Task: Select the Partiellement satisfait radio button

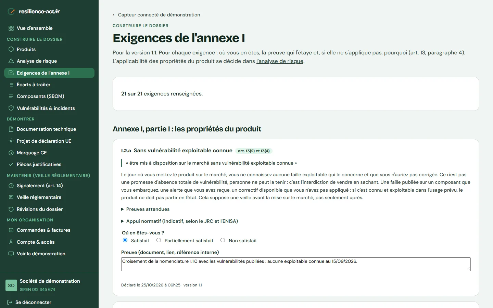Action: (159, 240)
